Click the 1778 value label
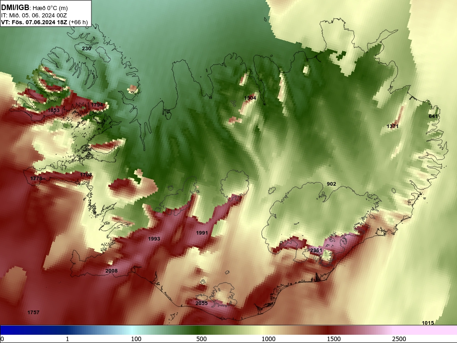Screen dimensions: 457x343 pyautogui.click(x=36, y=178)
